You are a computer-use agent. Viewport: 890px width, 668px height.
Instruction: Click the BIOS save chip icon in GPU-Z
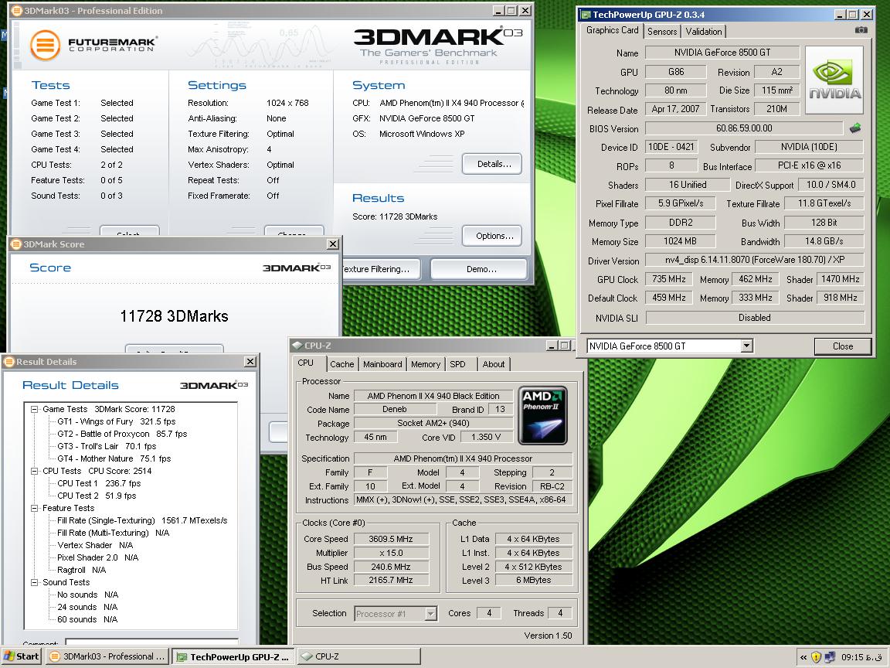coord(854,128)
